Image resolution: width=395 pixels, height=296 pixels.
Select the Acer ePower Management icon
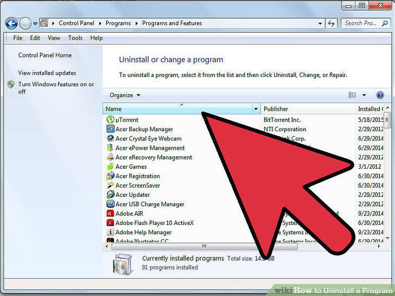[x=110, y=148]
